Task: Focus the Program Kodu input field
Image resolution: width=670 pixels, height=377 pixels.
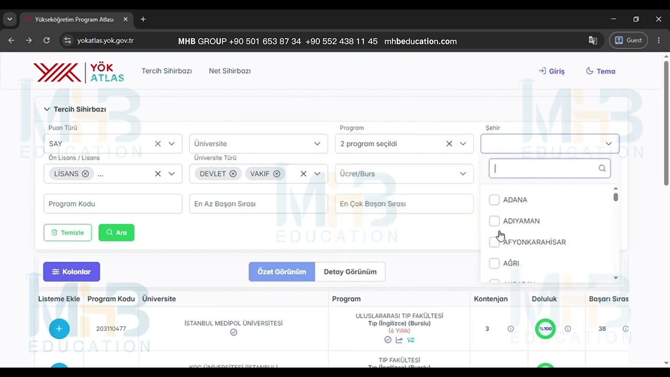Action: pyautogui.click(x=113, y=204)
